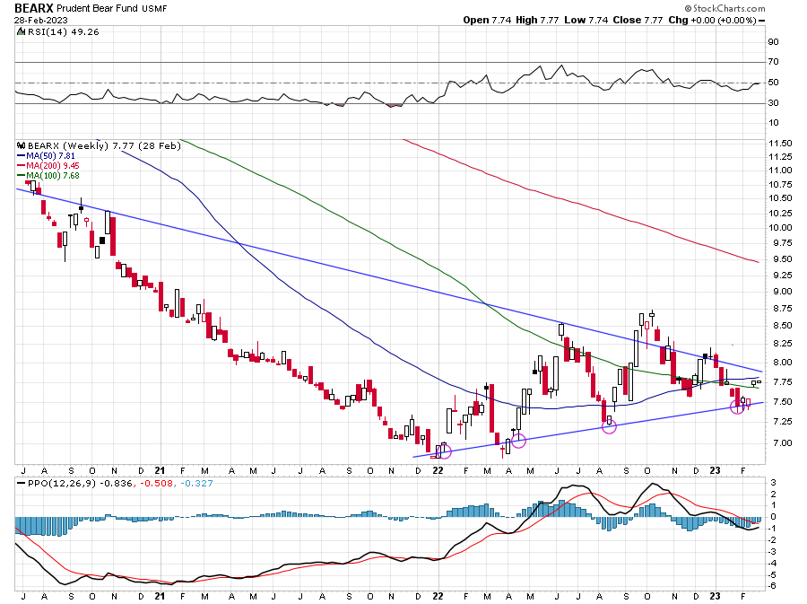This screenshot has height=604, width=807.
Task: Click the BEARX Weekly candlestick legend icon
Action: (22, 145)
